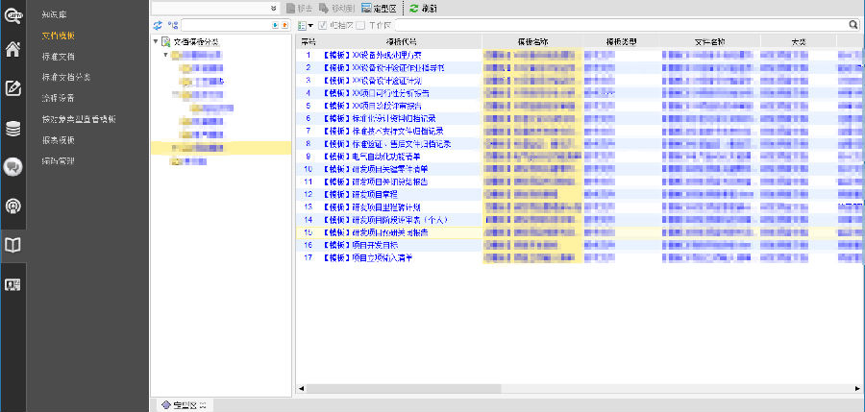Expand the top toolbar combo box
The height and width of the screenshot is (412, 865).
[x=273, y=8]
